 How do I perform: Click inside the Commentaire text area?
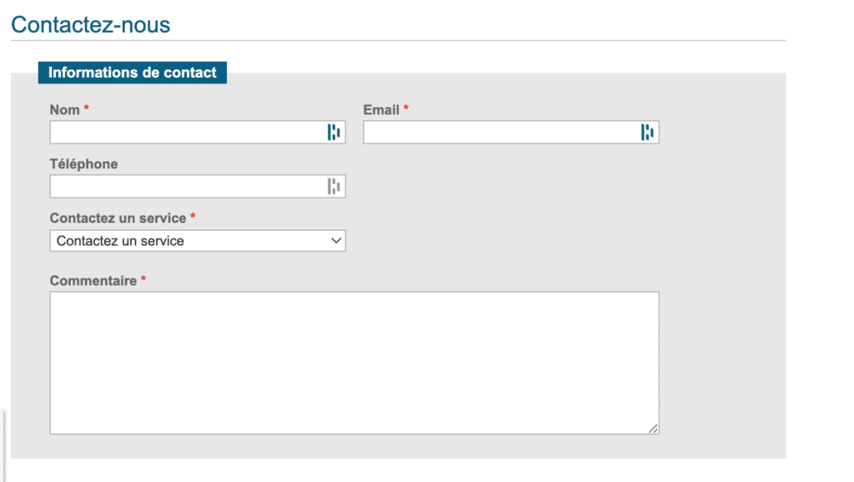[354, 363]
